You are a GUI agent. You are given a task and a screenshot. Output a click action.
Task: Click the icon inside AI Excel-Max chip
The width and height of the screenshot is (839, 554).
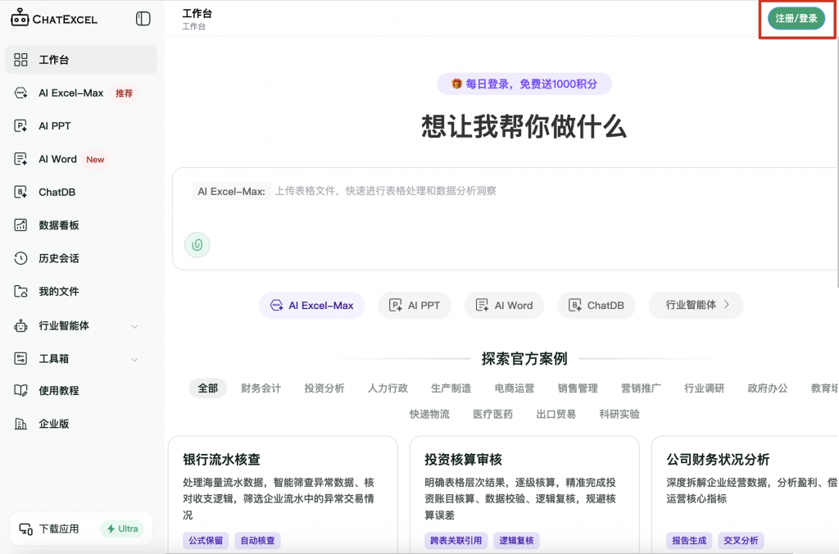[276, 305]
